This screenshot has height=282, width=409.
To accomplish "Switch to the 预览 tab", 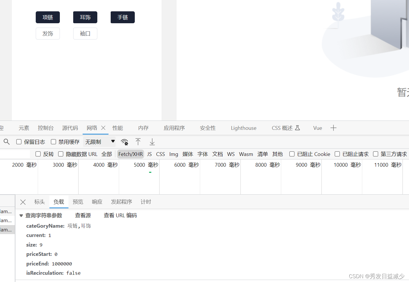I will [78, 202].
